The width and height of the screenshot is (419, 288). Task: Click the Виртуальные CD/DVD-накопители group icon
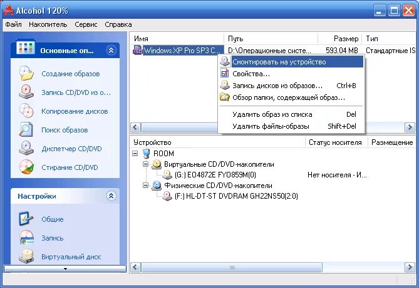point(157,164)
